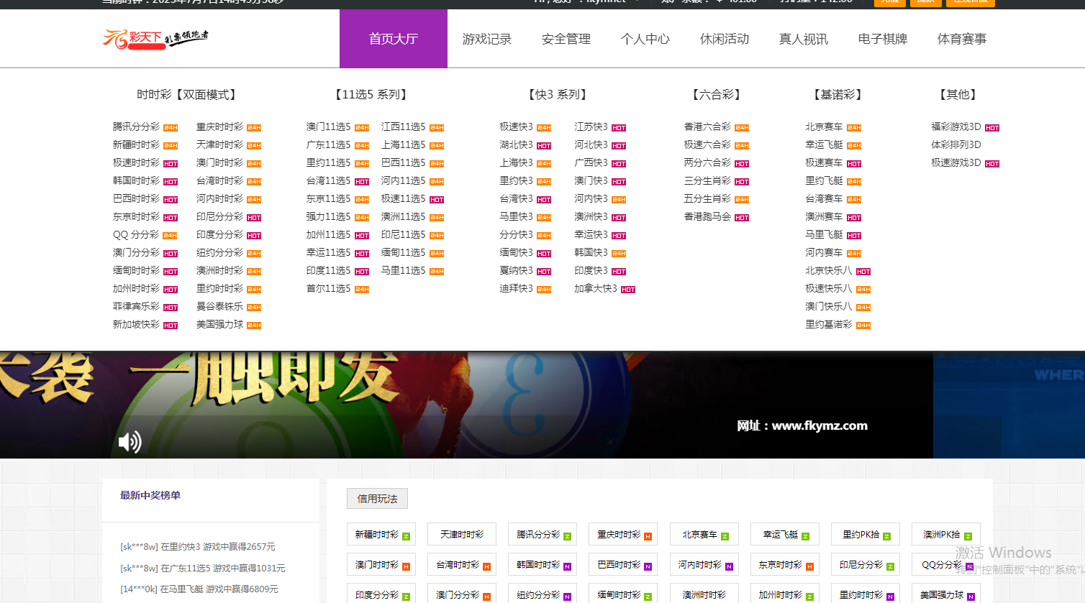Screen dimensions: 1085x603
Task: Select the 美国强力球 game tile
Action: click(946, 594)
